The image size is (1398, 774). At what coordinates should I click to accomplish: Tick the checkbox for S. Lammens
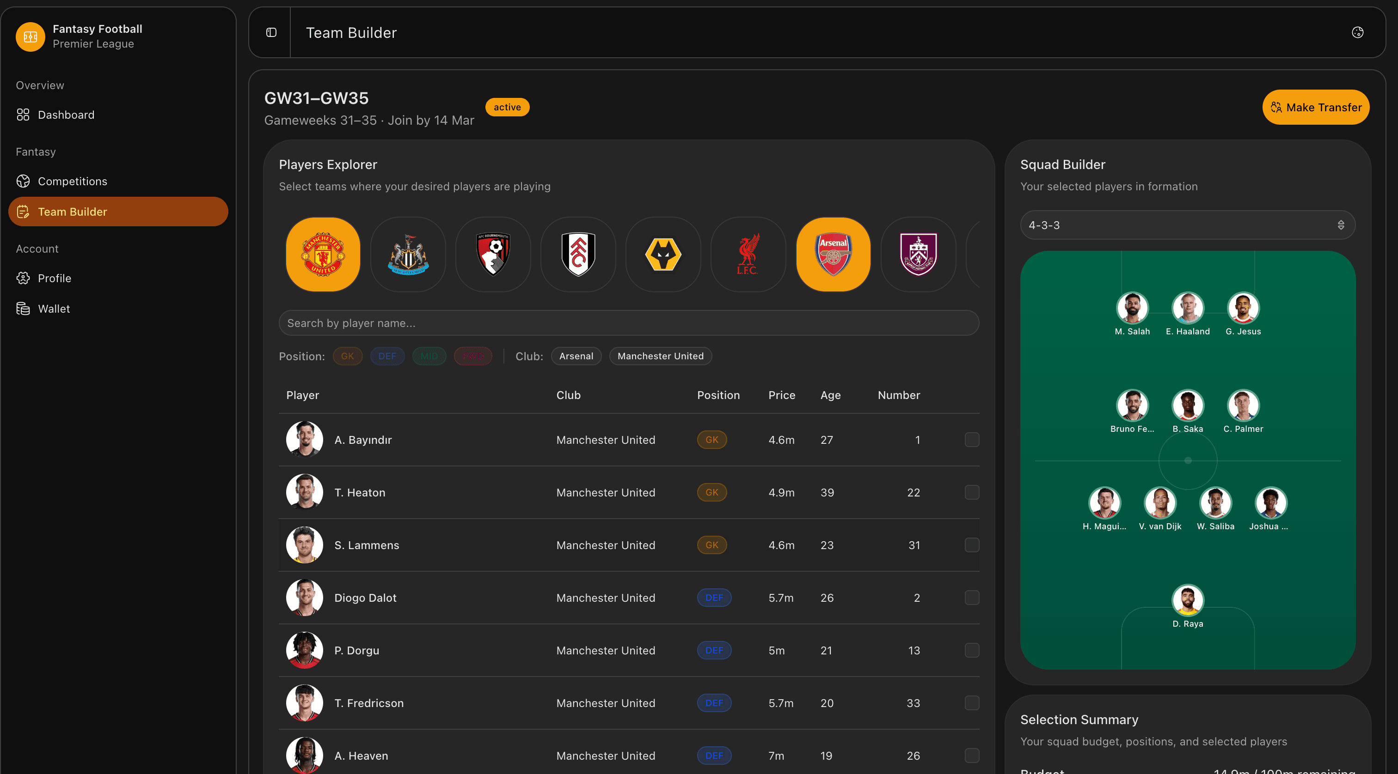point(971,545)
